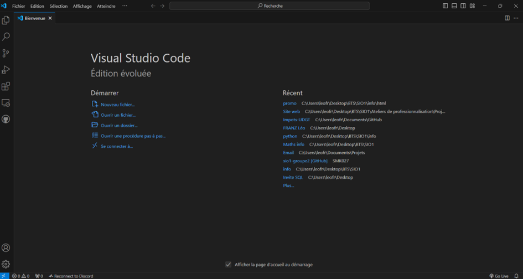The height and width of the screenshot is (279, 523).
Task: Open the Atteindre menu
Action: (x=106, y=6)
